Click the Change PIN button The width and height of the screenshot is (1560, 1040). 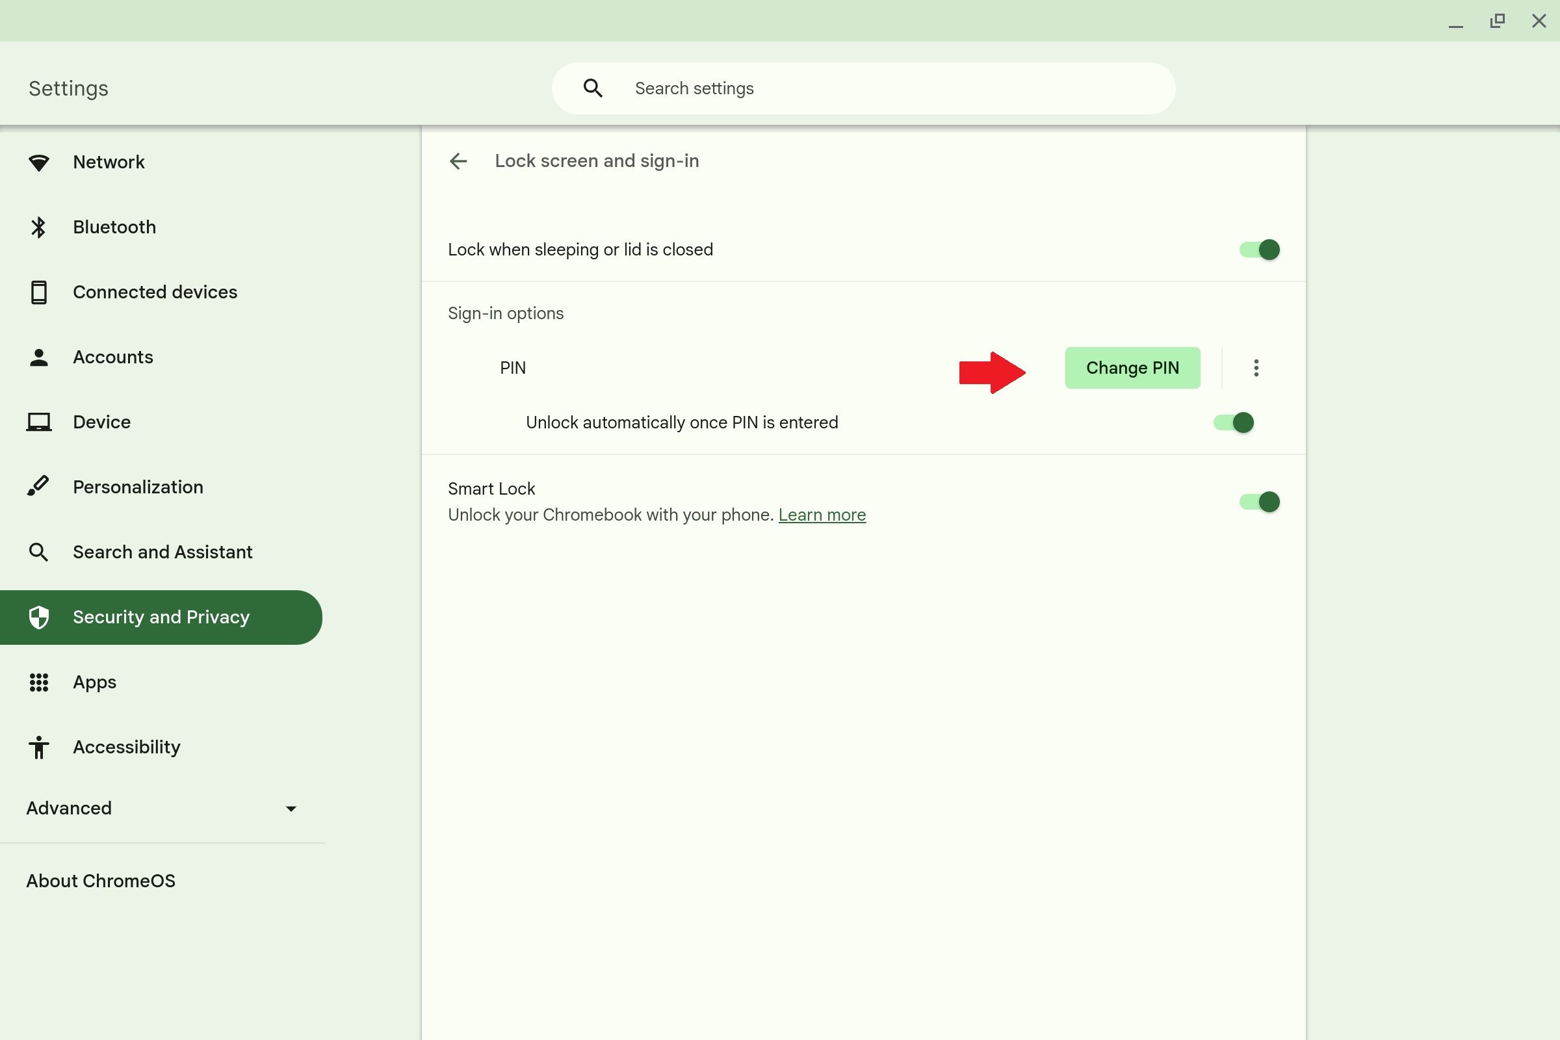1132,367
